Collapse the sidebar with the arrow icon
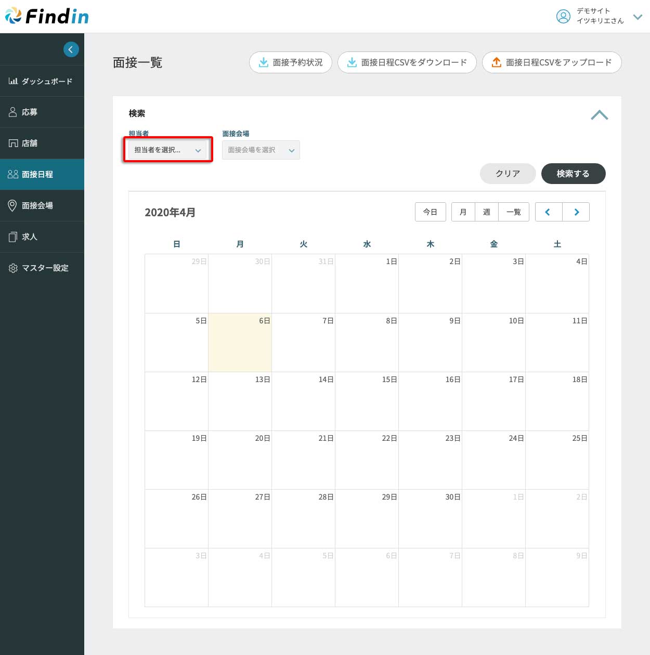The width and height of the screenshot is (650, 655). point(71,49)
